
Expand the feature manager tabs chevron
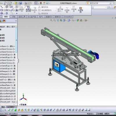[16, 21]
